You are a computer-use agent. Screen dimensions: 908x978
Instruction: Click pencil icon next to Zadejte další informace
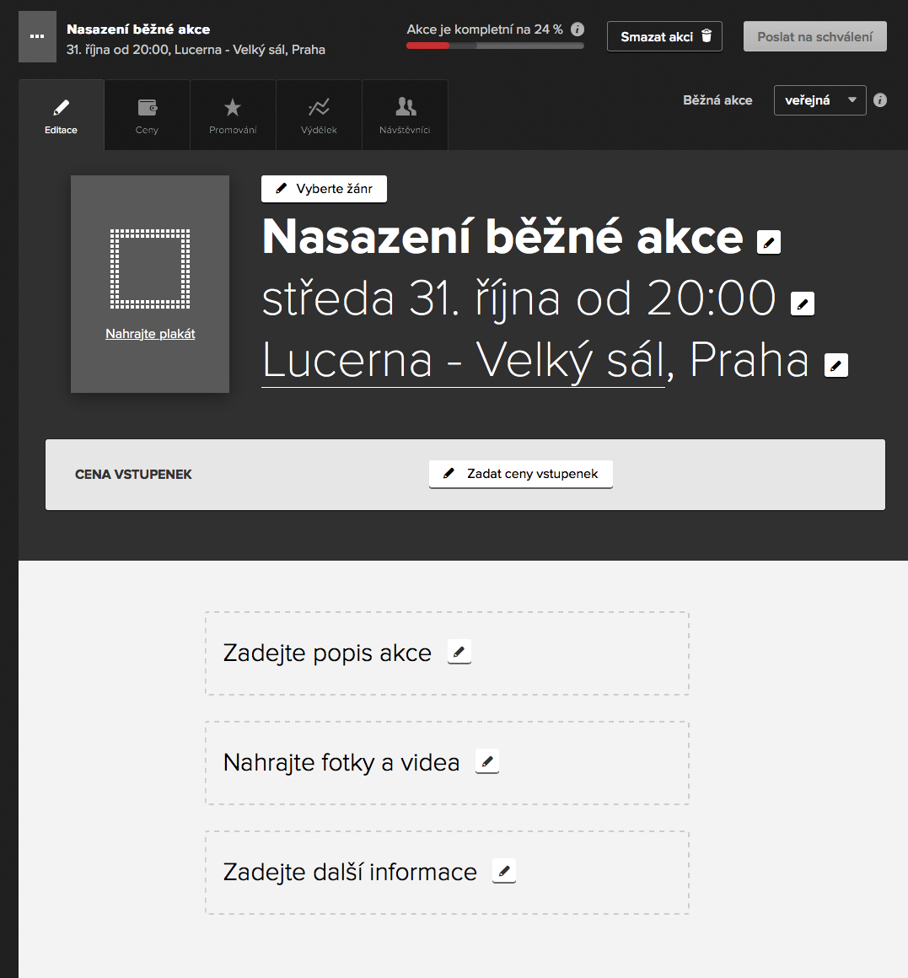tap(503, 871)
